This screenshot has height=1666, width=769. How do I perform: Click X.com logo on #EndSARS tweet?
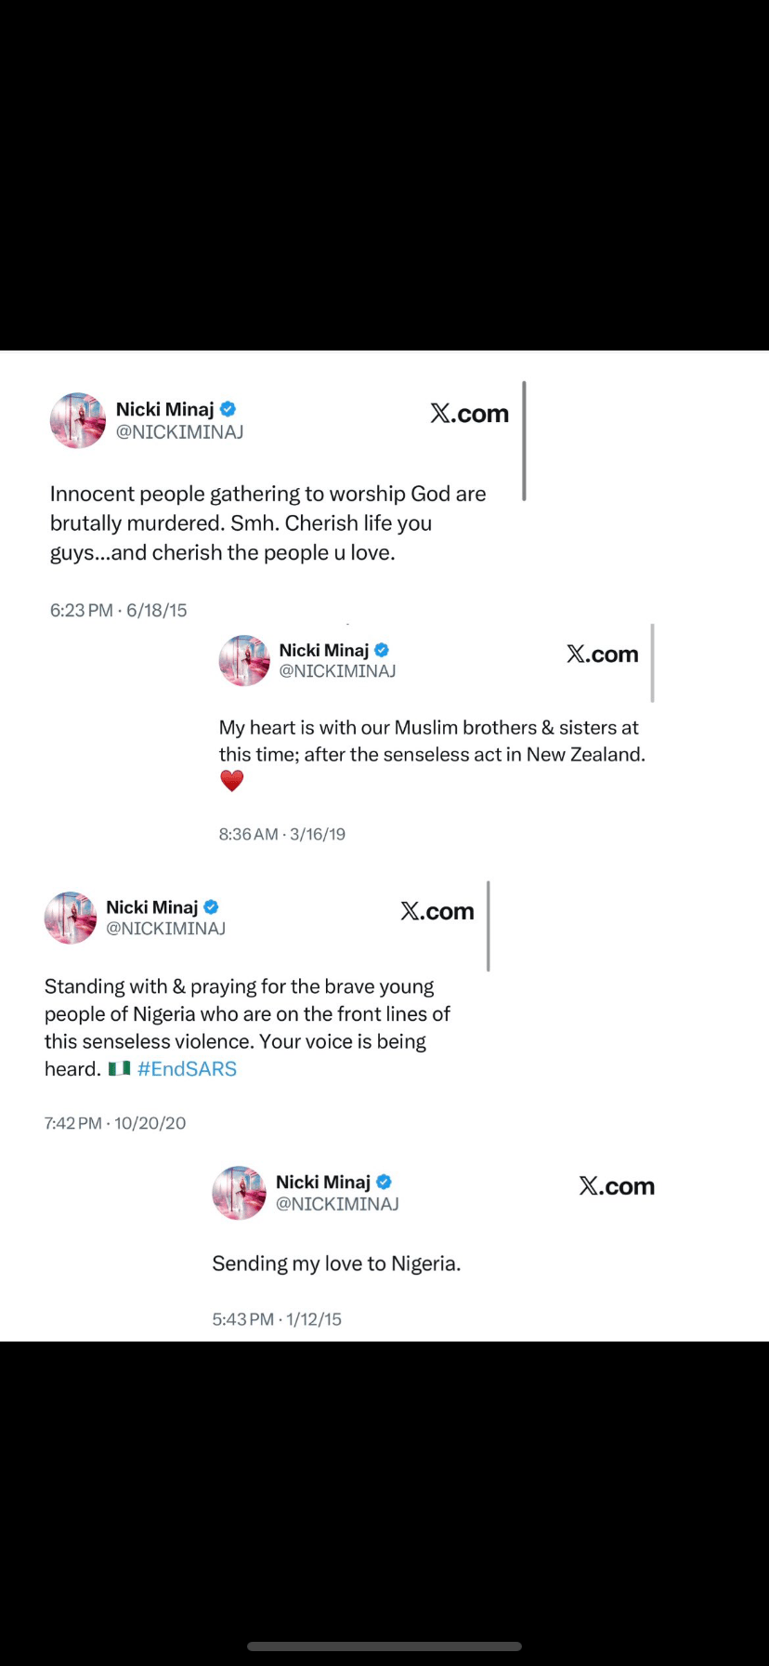pos(437,911)
